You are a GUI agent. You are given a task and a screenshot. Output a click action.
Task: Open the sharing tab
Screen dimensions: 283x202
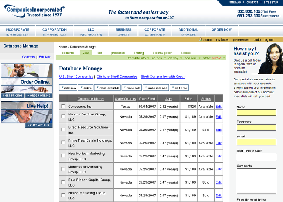[x=139, y=53]
